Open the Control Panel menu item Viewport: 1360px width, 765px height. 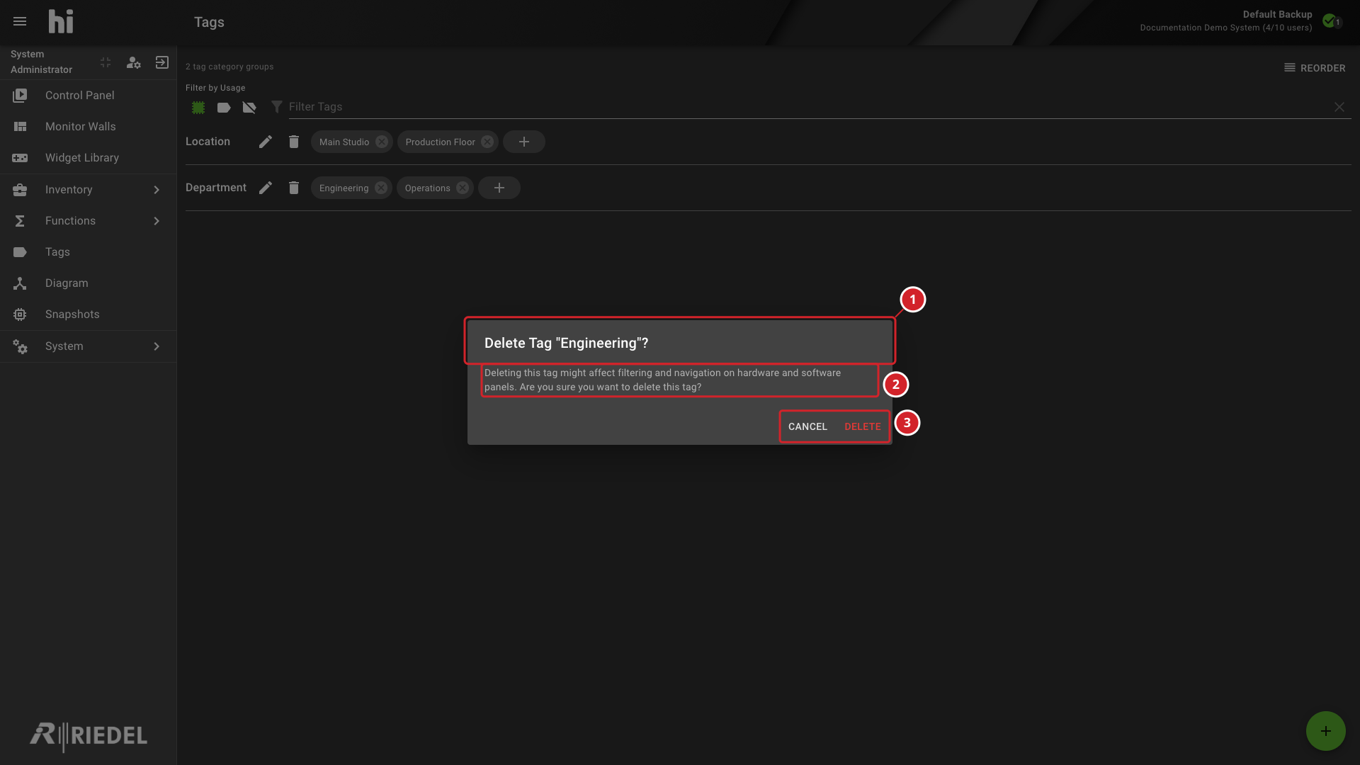click(88, 95)
